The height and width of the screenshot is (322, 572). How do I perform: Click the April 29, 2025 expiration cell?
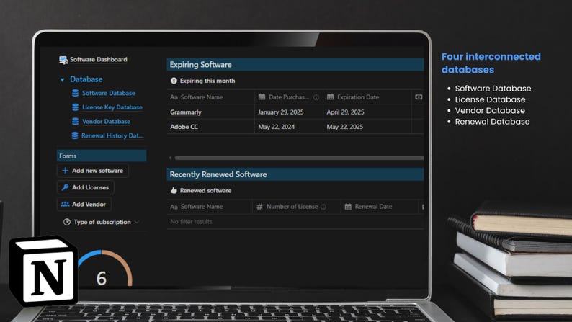click(345, 112)
